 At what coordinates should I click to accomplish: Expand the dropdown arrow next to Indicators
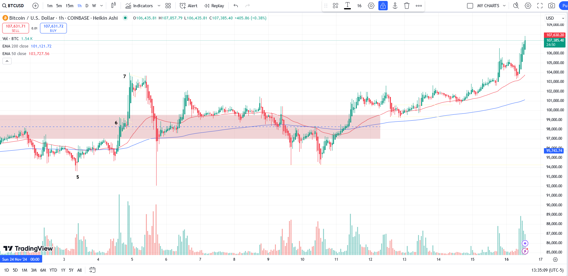click(x=159, y=6)
